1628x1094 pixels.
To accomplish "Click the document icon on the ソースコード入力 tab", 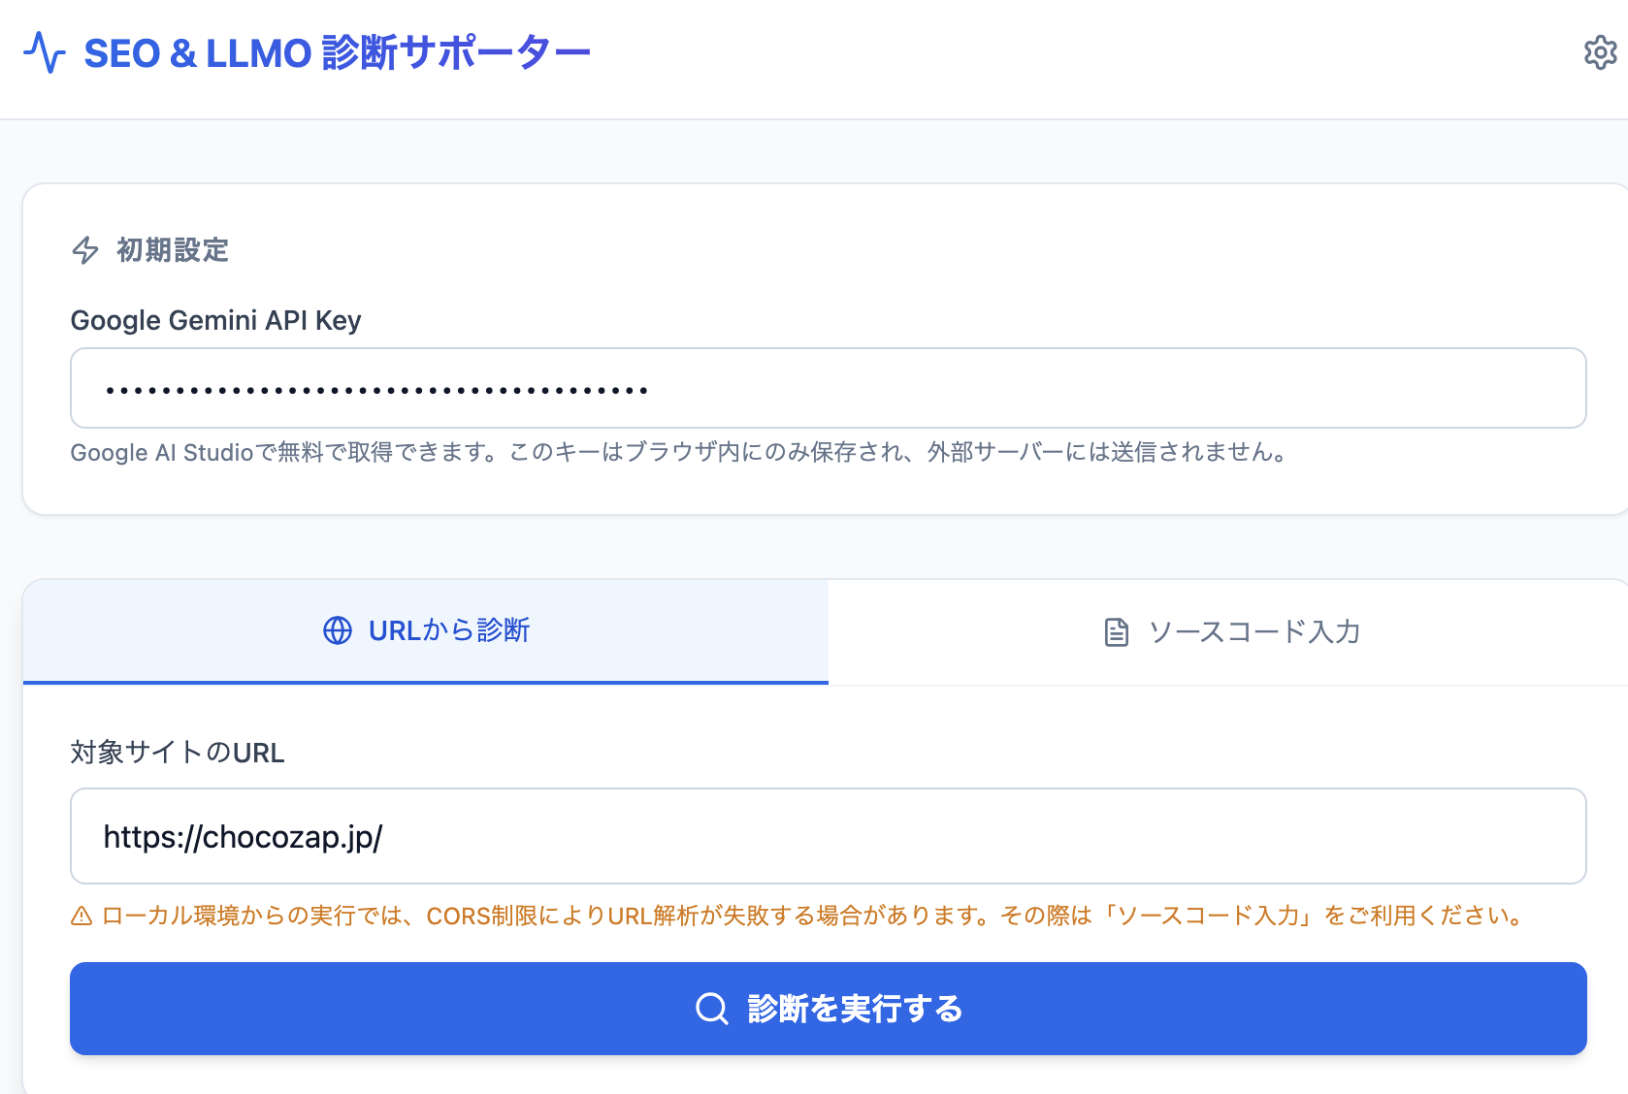I will point(1115,630).
